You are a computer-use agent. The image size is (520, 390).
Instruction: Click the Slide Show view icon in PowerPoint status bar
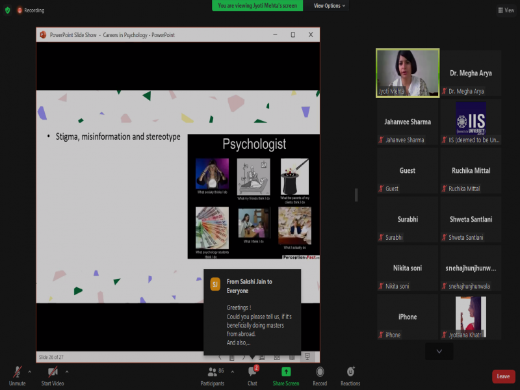click(307, 357)
